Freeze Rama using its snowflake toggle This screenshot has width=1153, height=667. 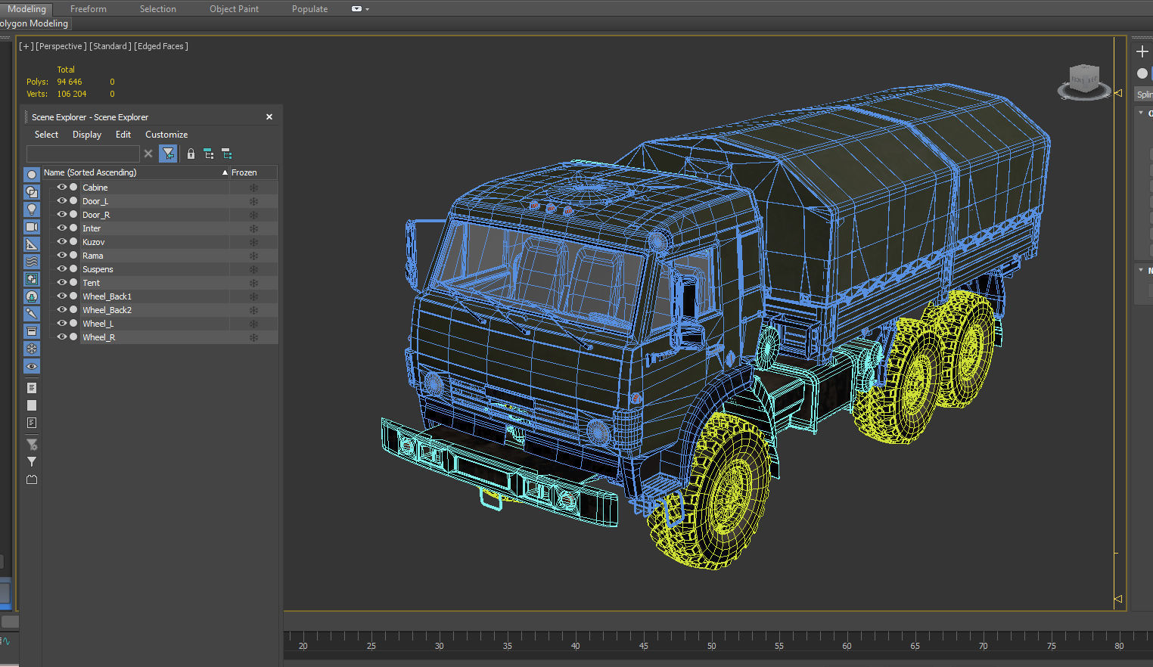(x=253, y=256)
